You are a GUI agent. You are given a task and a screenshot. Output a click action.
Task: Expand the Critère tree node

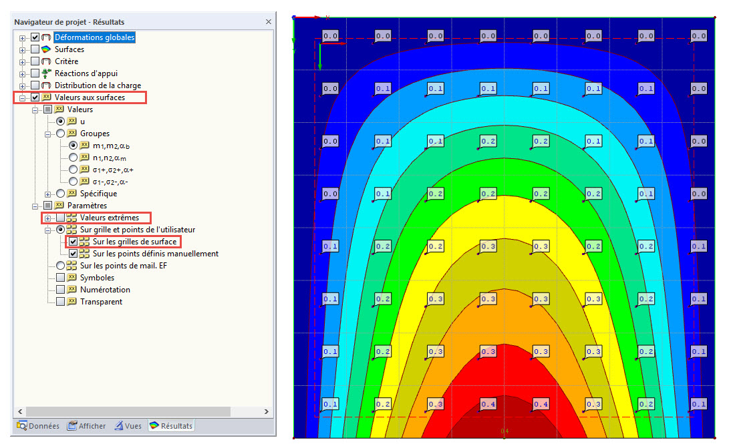(22, 62)
